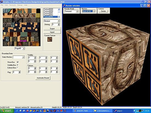Click inside the Shining value field
The width and height of the screenshot is (151, 113).
[55, 24]
